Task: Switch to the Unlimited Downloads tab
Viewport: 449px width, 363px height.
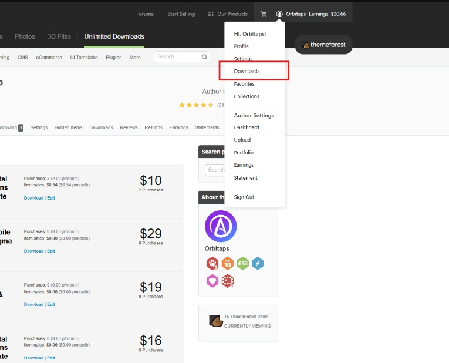Action: tap(114, 36)
